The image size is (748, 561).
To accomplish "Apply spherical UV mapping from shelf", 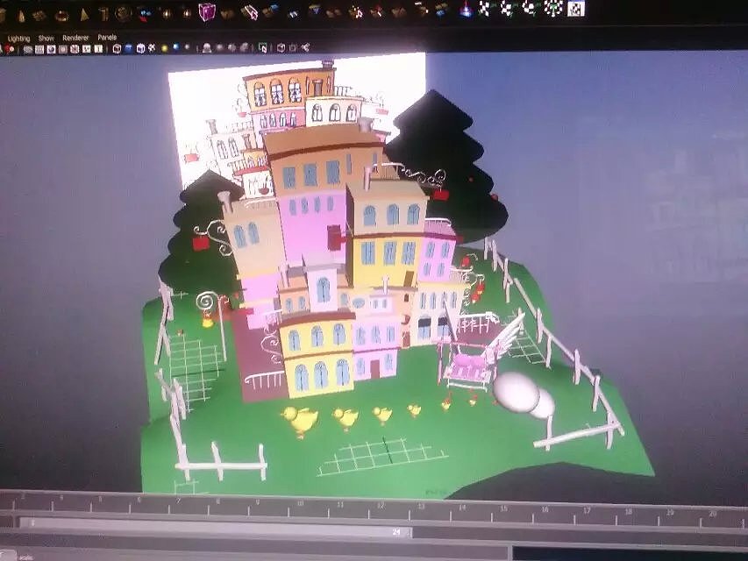I will [x=531, y=9].
